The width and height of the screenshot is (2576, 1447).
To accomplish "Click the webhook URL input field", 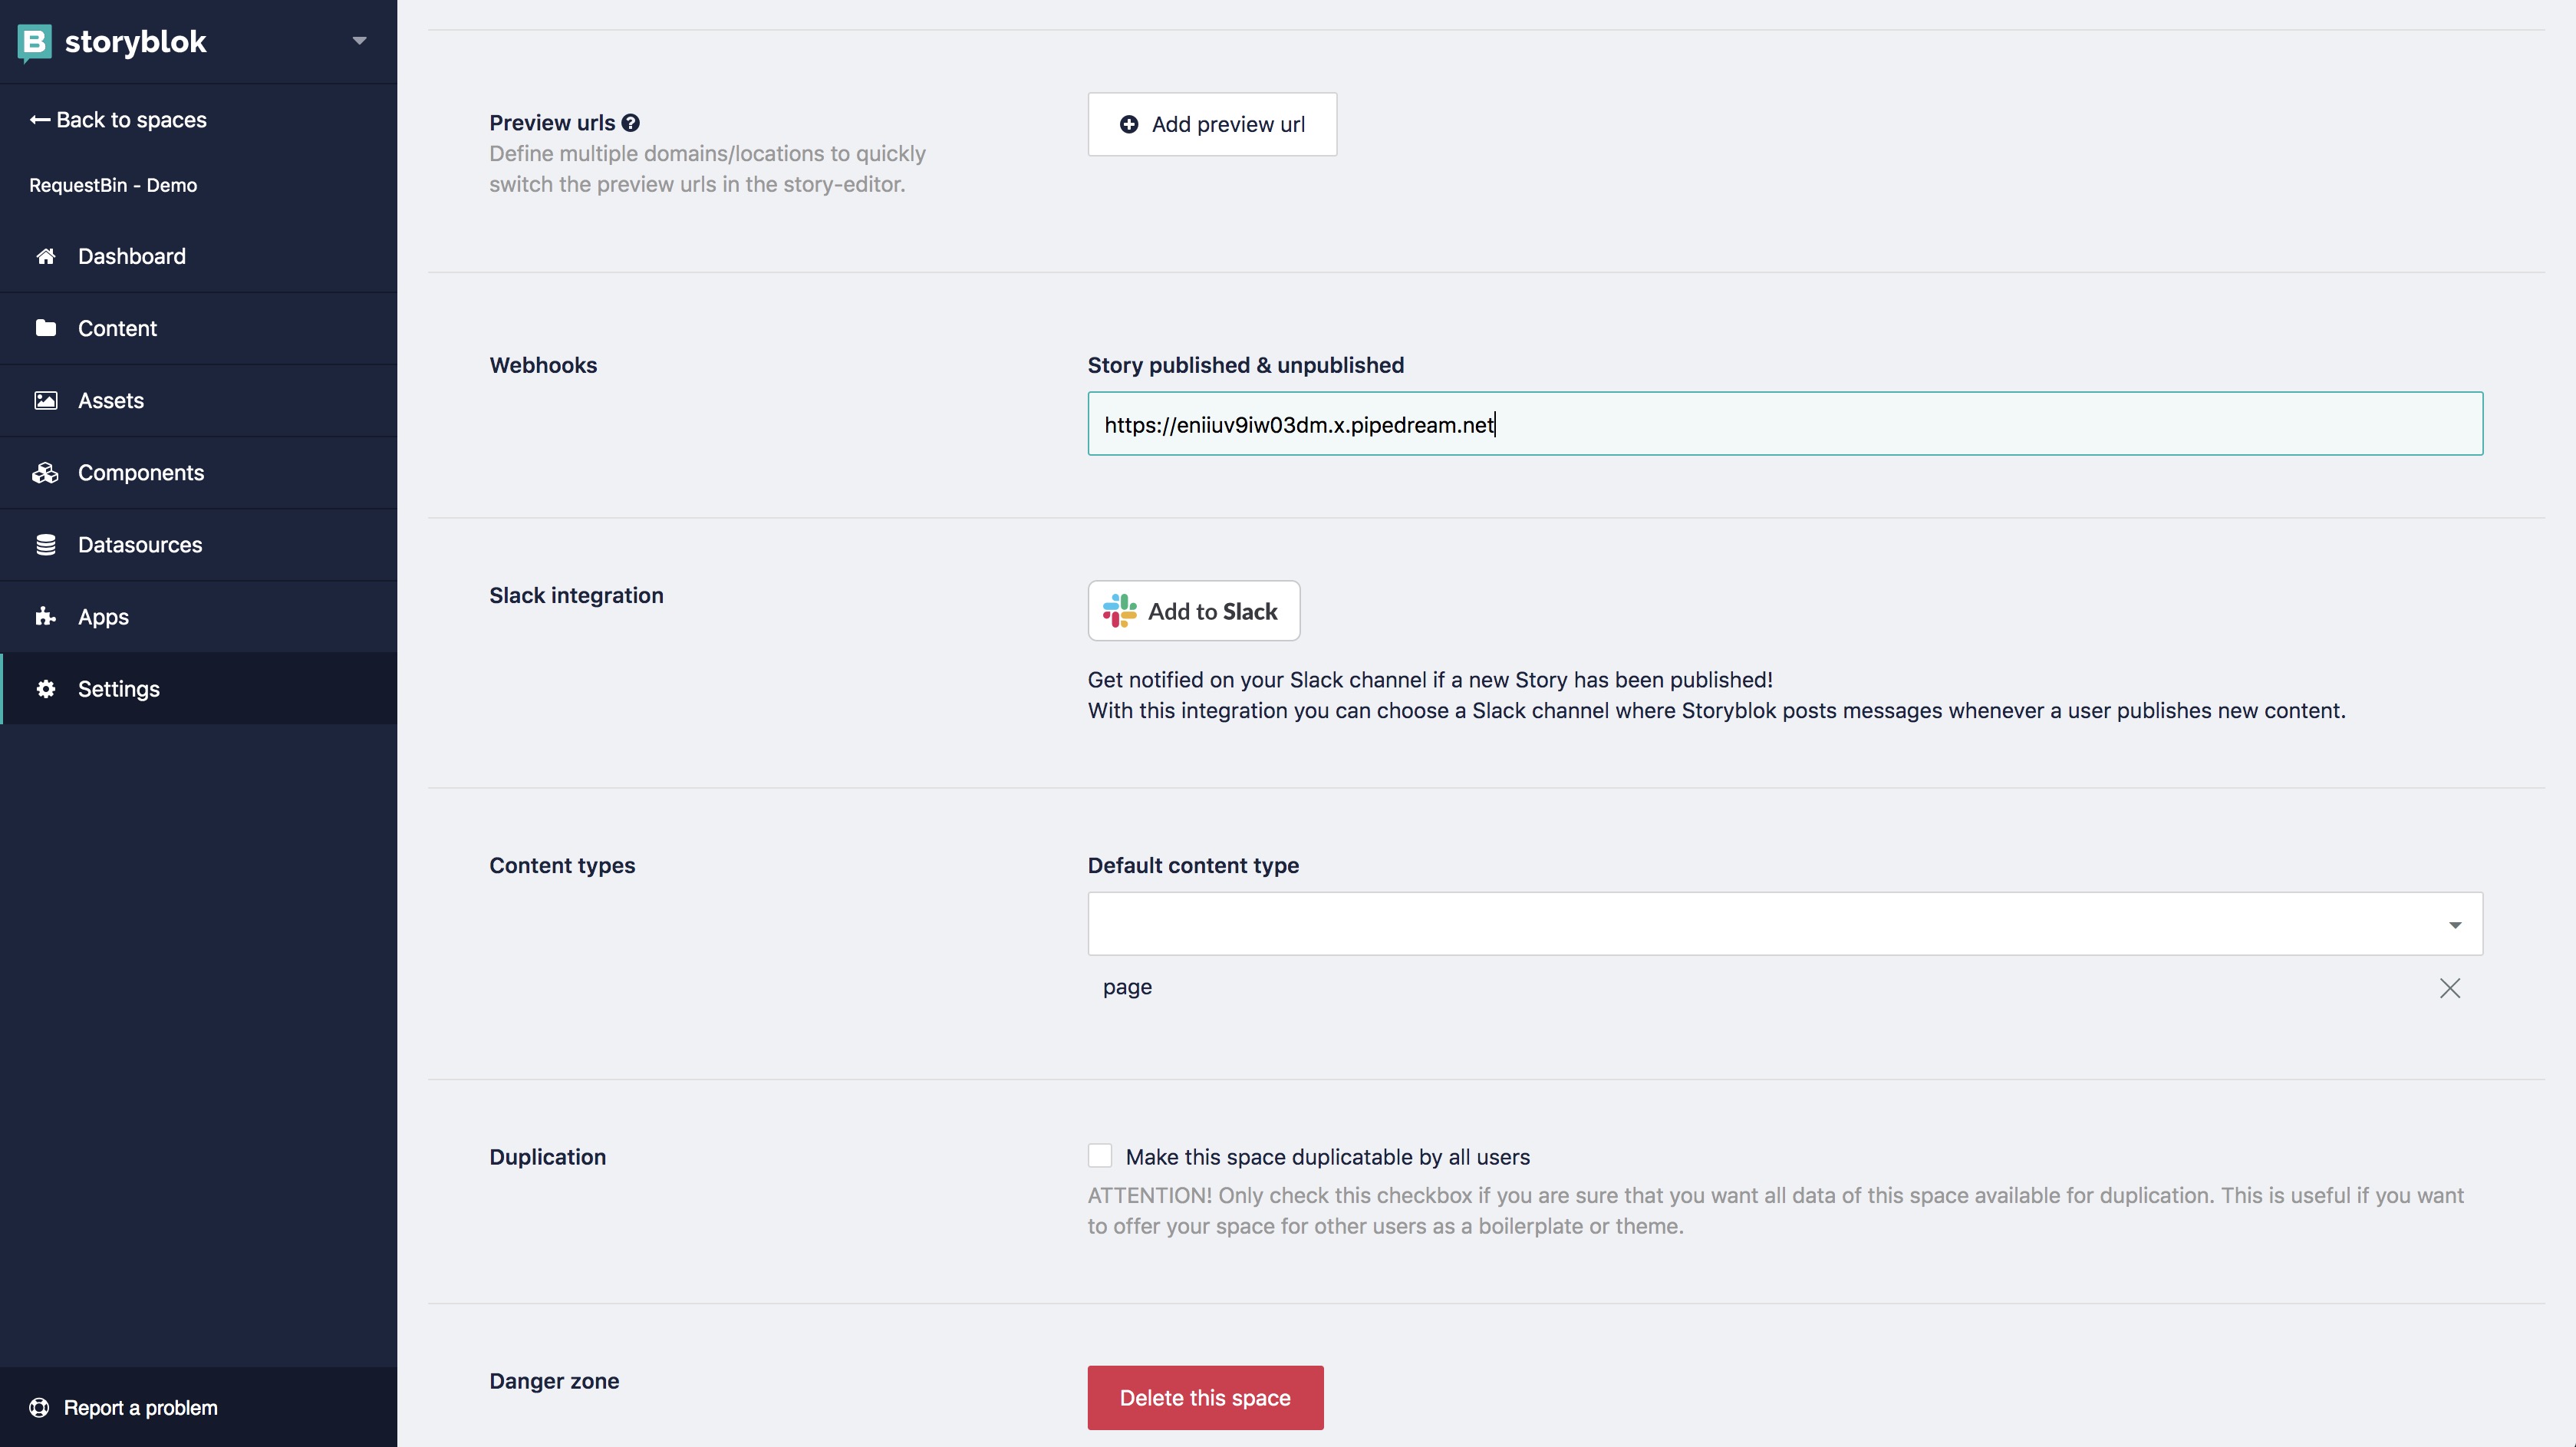I will pos(1785,423).
